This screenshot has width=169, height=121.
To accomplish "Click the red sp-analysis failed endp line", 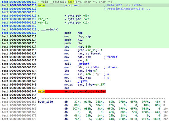I will 72,91.
